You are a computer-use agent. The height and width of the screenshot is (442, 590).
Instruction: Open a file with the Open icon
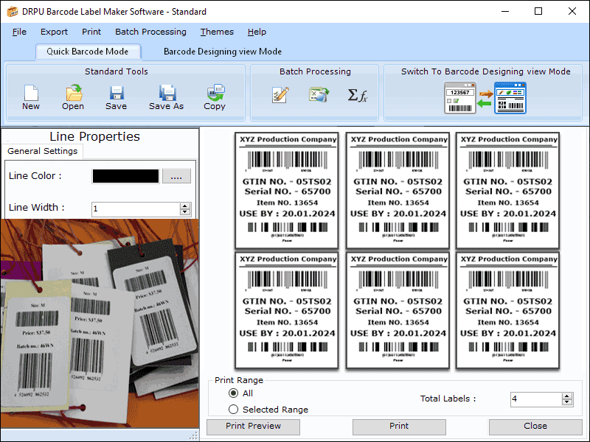(74, 93)
